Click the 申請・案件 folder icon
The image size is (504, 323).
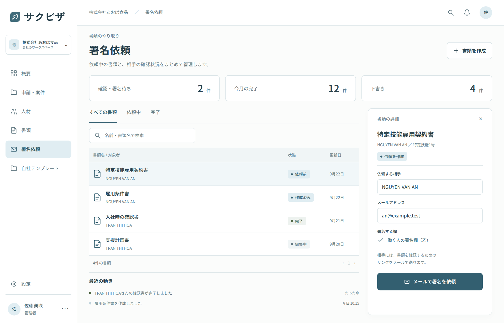(x=14, y=92)
